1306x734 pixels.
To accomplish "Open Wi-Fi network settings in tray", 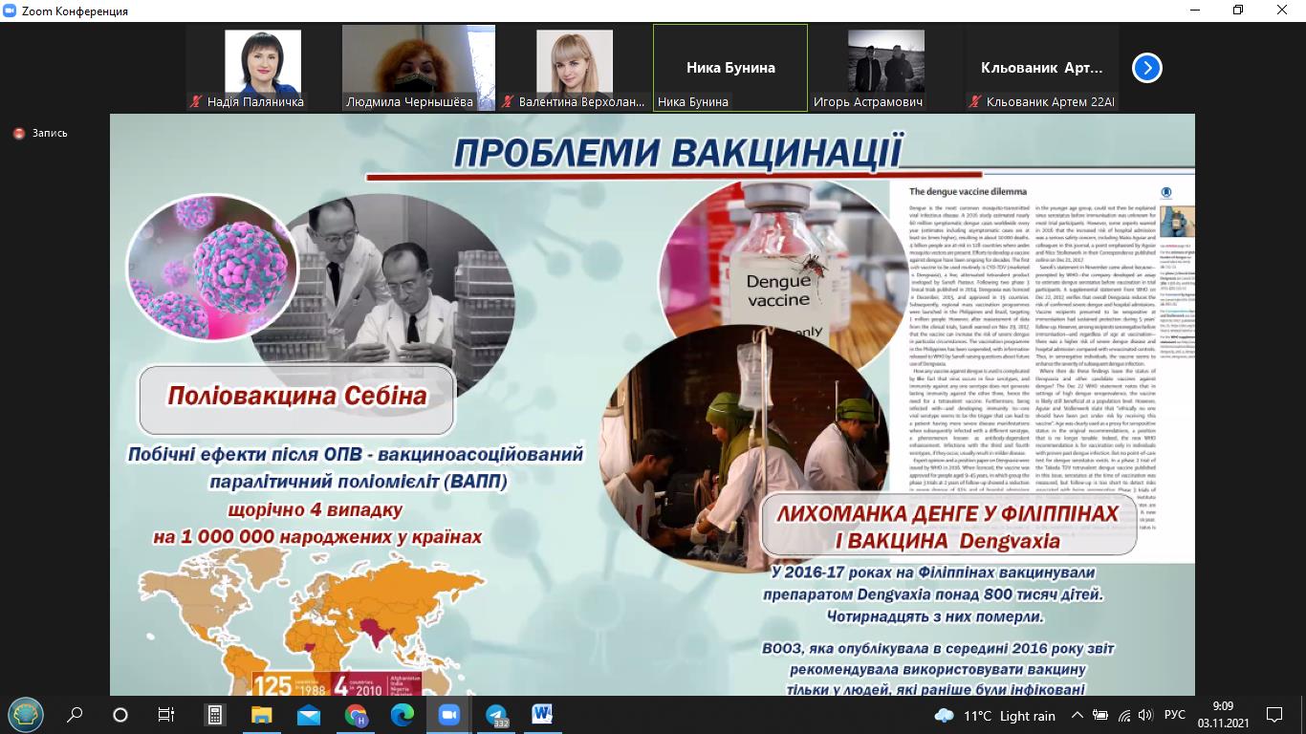I will pyautogui.click(x=1122, y=716).
